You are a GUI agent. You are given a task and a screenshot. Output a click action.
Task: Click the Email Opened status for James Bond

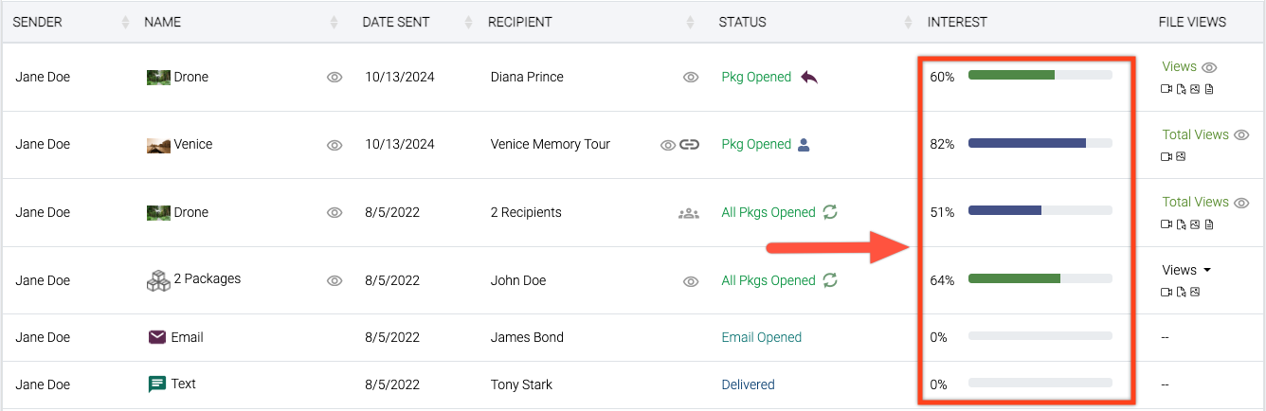point(761,337)
